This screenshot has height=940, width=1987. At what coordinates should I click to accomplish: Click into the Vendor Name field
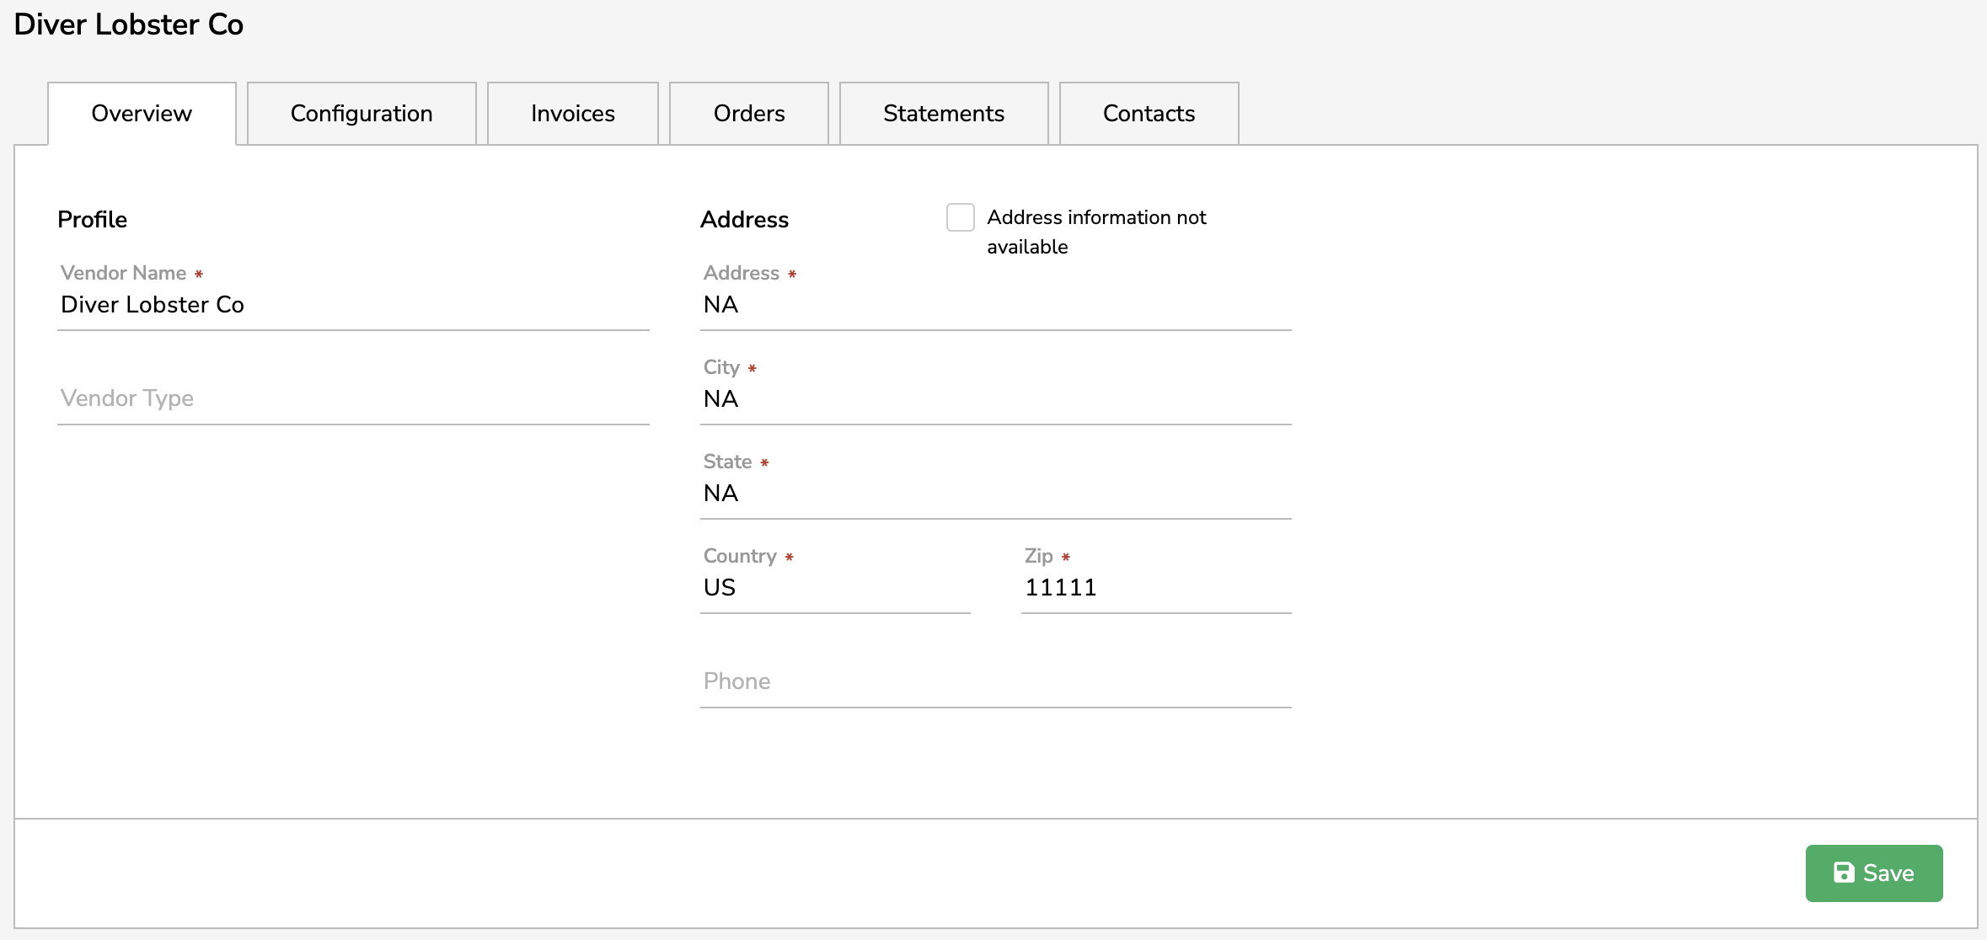coord(352,305)
